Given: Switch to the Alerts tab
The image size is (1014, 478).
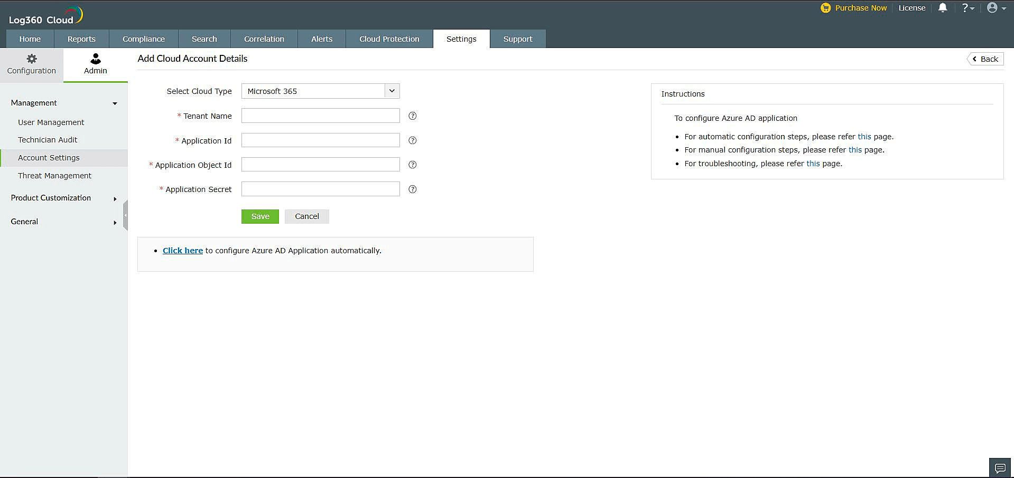Looking at the screenshot, I should pyautogui.click(x=322, y=39).
